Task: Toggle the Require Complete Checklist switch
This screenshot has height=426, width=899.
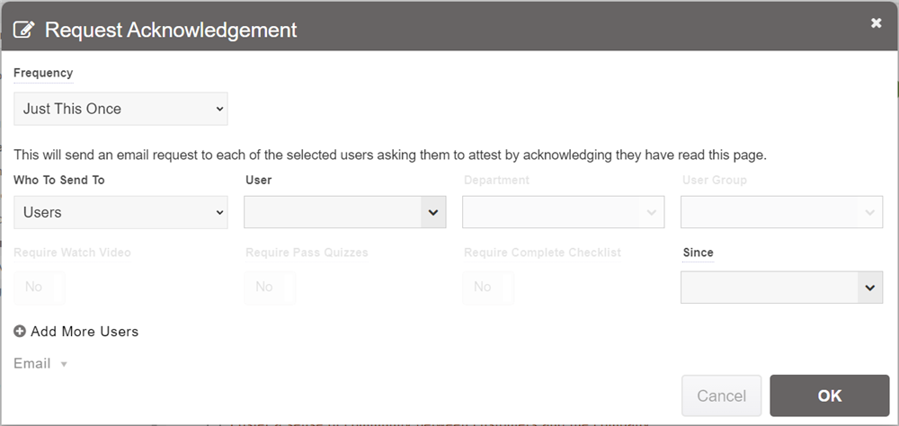Action: point(488,287)
